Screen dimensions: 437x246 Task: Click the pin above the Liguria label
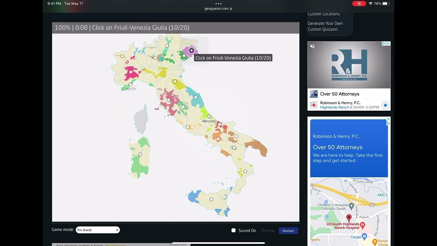pos(130,84)
